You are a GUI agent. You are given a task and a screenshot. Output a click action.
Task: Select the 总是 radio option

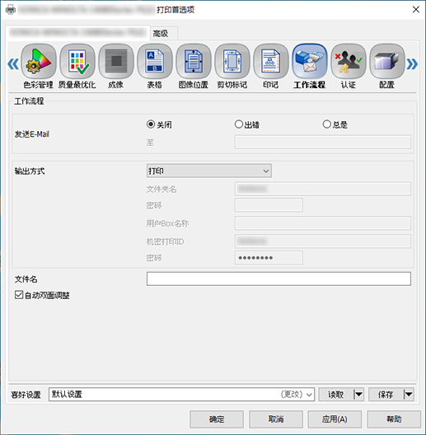[x=326, y=124]
